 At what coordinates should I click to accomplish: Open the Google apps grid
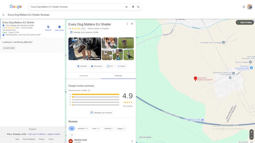[x=244, y=7]
